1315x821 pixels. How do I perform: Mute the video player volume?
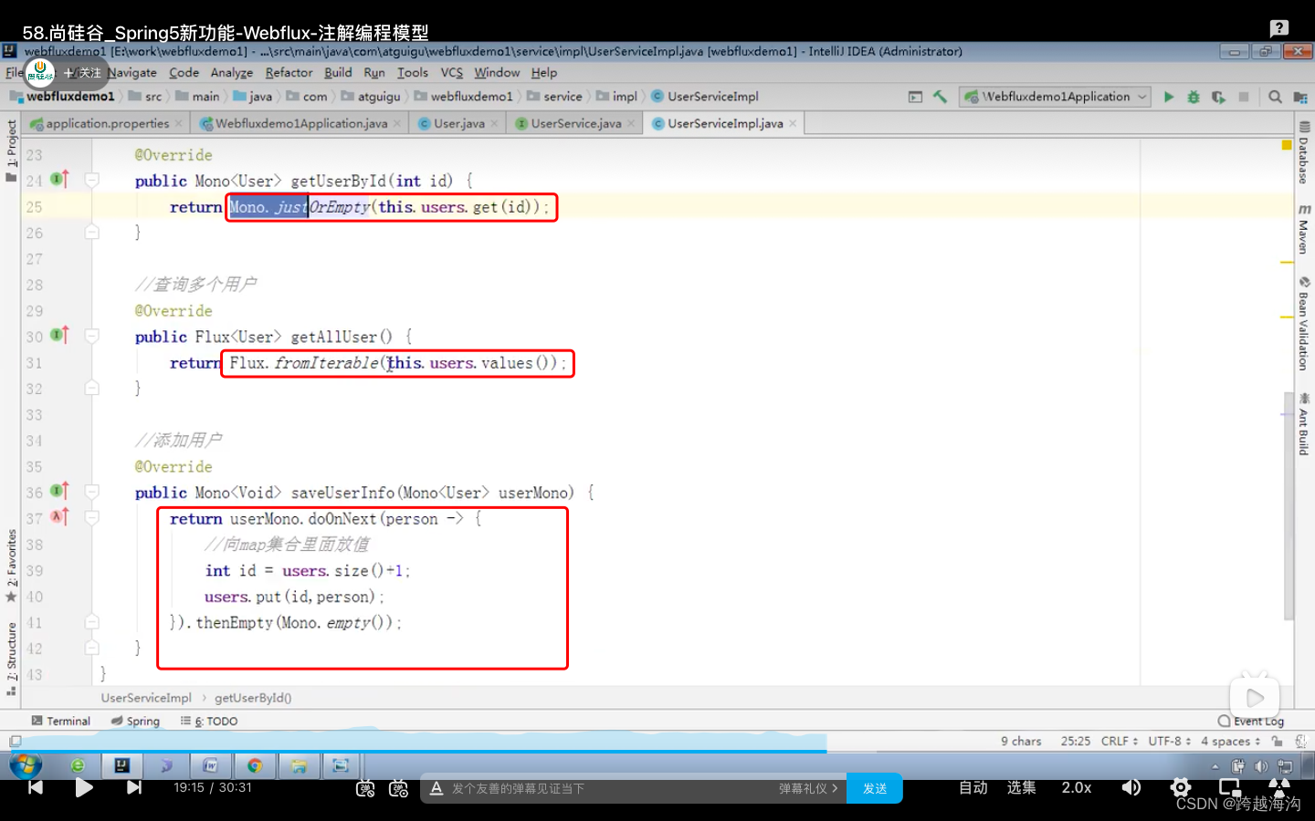(x=1131, y=787)
